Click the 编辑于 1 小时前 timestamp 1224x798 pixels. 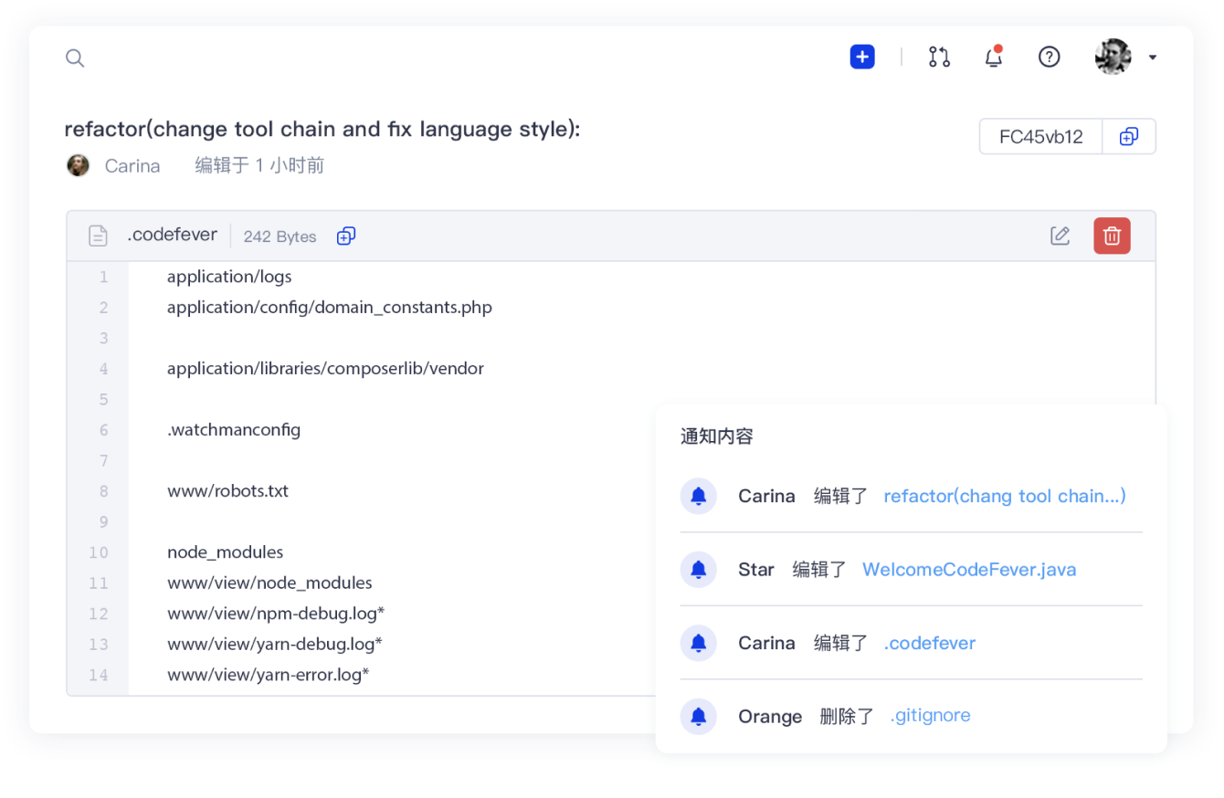[x=259, y=166]
